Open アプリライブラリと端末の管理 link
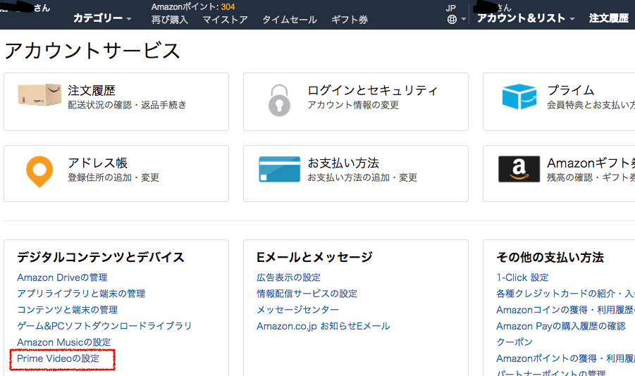Viewport: 635px width, 376px height. click(81, 294)
